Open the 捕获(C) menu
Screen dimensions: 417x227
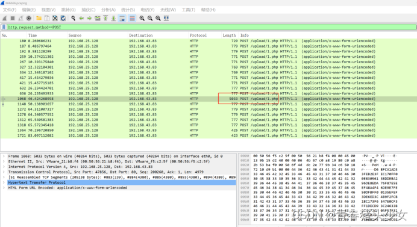tap(89, 10)
